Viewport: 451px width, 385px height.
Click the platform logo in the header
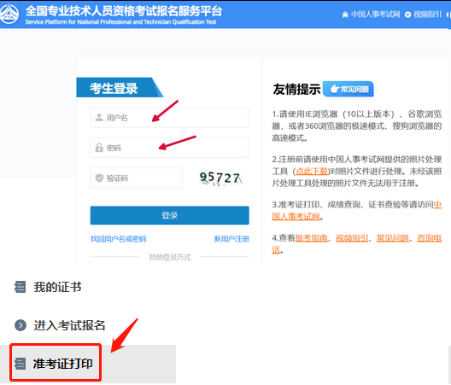click(9, 14)
